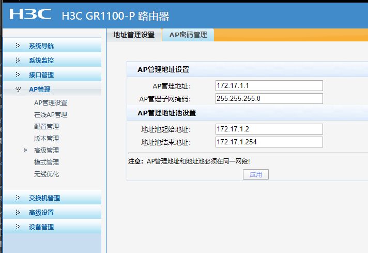Open 模式管理 under AP管理
Viewport: 368px width, 253px height.
[47, 162]
